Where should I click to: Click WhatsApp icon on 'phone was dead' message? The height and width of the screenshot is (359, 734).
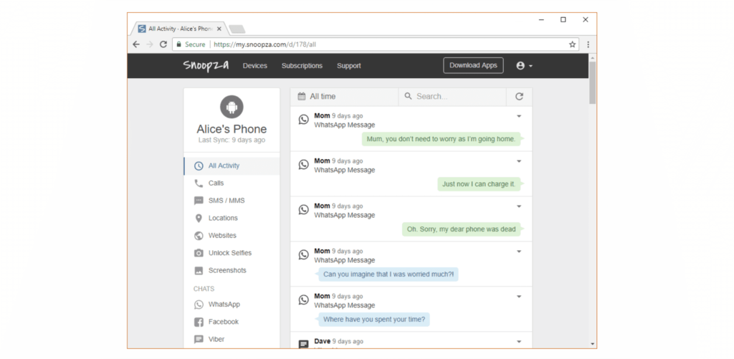click(x=304, y=210)
